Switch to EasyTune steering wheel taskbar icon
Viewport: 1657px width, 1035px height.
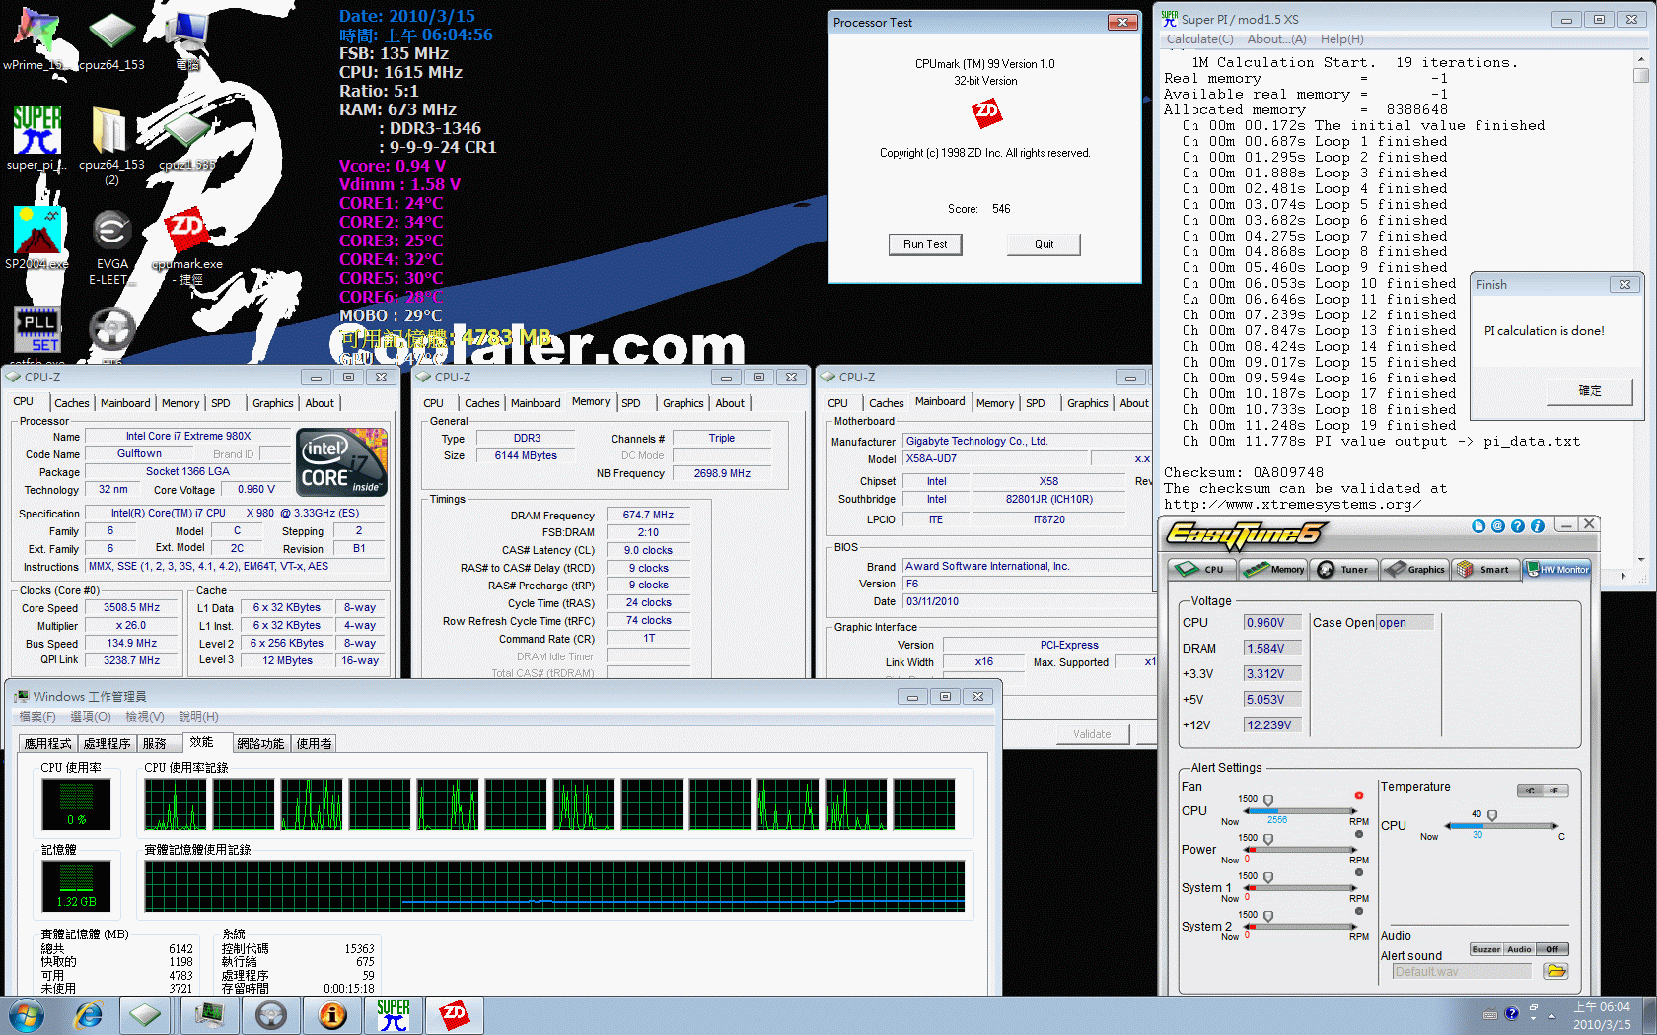tap(271, 1014)
